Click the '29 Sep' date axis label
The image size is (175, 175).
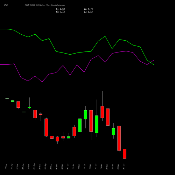[x=51, y=167]
